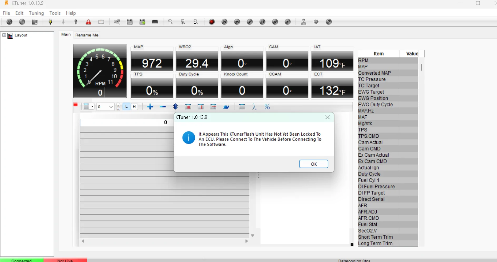The image size is (497, 262).
Task: Click the black chip icon in the top toolbar
Action: [155, 22]
